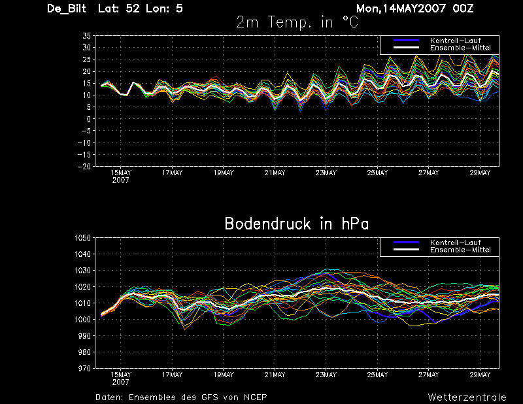Click the 1050 value on pressure y-axis
This screenshot has height=404, width=523.
coord(82,238)
